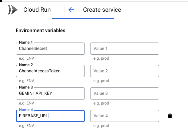188x133 pixels.
Task: Click the 'e.g. ENV' hint under Name 3
Action: (x=26, y=103)
